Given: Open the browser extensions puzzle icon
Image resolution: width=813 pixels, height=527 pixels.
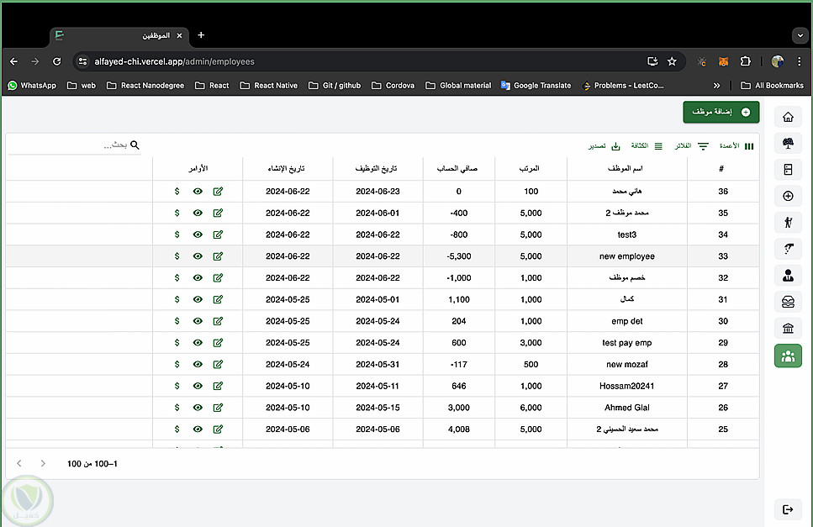Looking at the screenshot, I should click(x=745, y=61).
